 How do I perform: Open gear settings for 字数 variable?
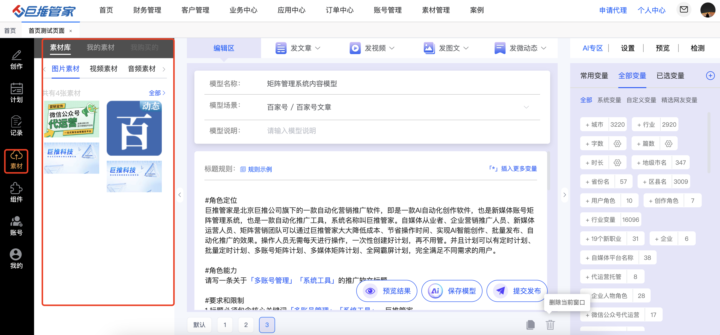pyautogui.click(x=617, y=144)
